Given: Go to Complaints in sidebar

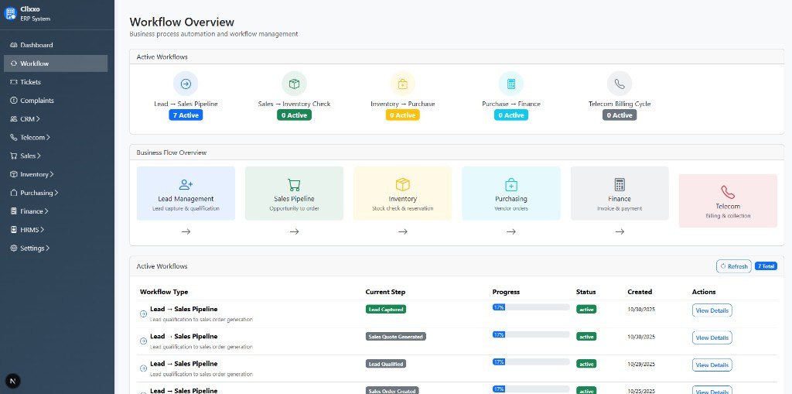Looking at the screenshot, I should click(56, 100).
